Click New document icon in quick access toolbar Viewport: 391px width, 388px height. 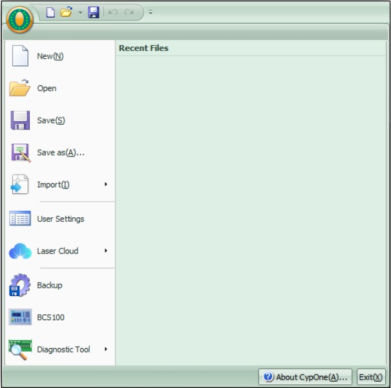pyautogui.click(x=50, y=12)
